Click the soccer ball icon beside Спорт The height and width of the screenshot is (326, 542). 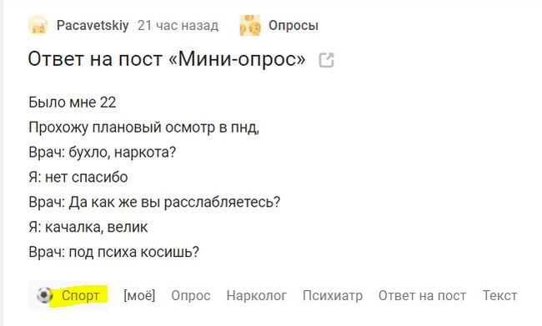[44, 295]
